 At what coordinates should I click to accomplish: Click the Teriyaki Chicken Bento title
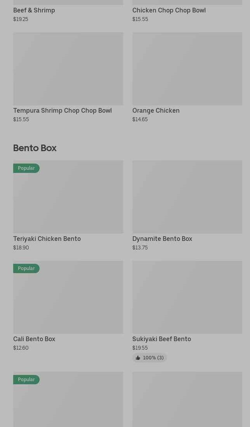point(47,239)
